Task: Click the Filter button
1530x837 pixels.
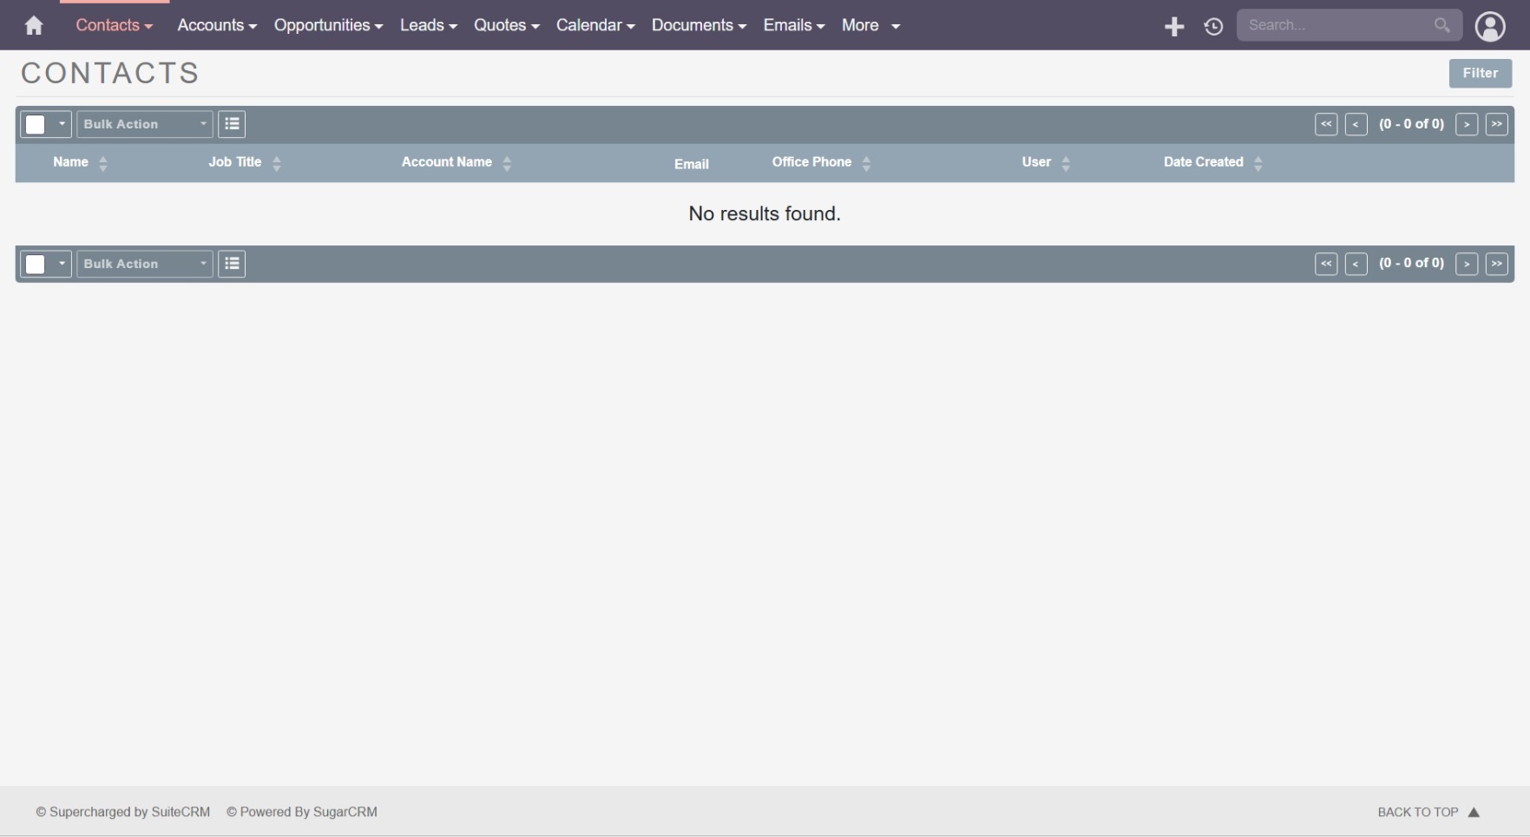Action: tap(1480, 74)
